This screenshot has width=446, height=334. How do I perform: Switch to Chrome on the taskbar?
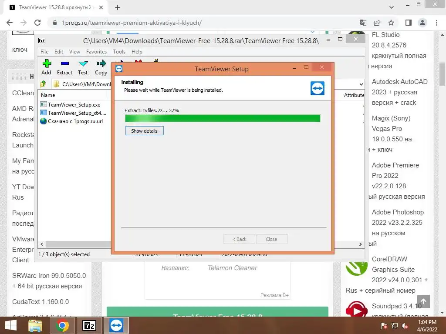pos(62,325)
